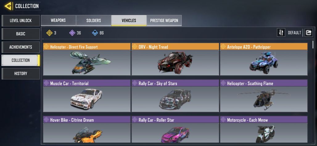Click the yellow back arrow icon

pos(8,6)
